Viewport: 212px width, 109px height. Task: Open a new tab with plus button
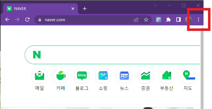click(x=85, y=9)
